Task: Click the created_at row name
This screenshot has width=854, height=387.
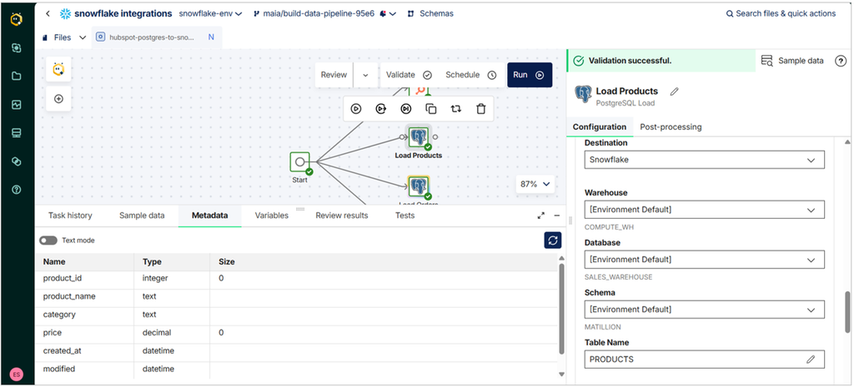Action: [x=62, y=350]
